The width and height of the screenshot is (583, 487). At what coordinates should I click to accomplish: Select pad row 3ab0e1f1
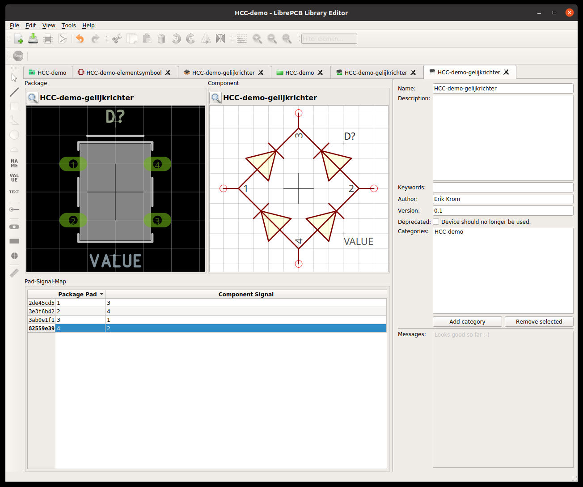(207, 320)
